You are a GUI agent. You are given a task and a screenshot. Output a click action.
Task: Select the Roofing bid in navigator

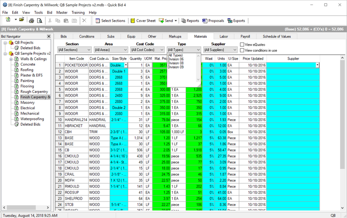(x=27, y=70)
